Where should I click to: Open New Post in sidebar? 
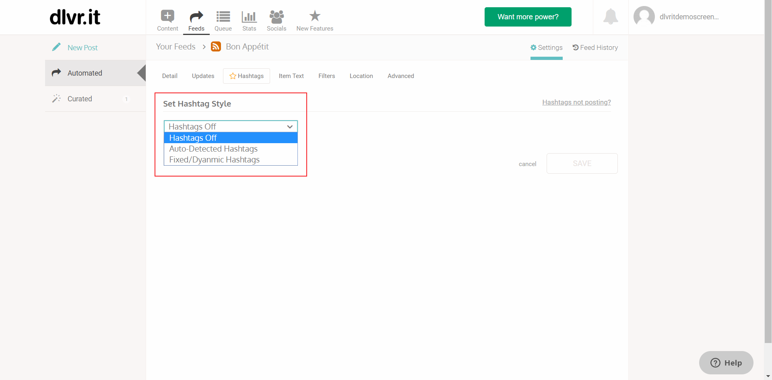pyautogui.click(x=83, y=47)
